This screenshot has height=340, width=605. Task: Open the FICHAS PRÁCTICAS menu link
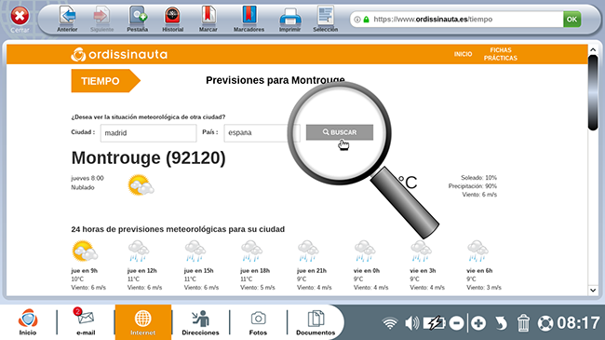501,54
